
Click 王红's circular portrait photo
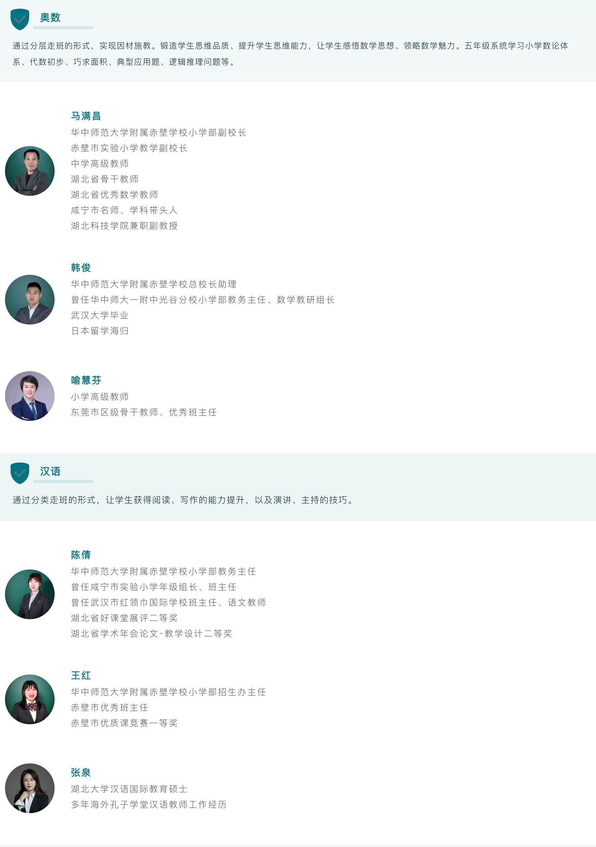click(30, 699)
